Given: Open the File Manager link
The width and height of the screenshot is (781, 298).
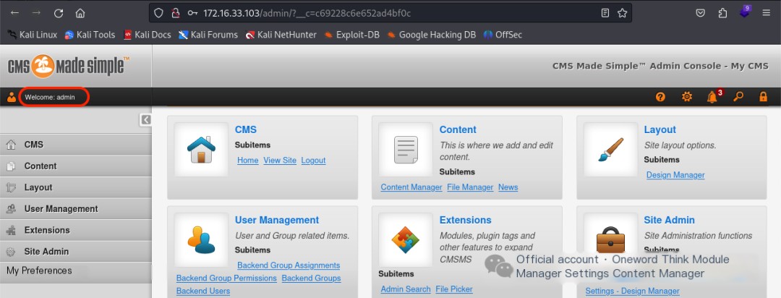Looking at the screenshot, I should click(470, 187).
